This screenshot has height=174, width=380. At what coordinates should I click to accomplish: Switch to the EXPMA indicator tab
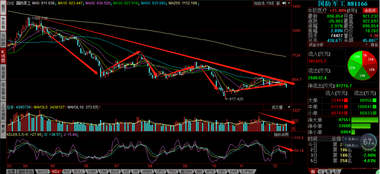coord(247,172)
